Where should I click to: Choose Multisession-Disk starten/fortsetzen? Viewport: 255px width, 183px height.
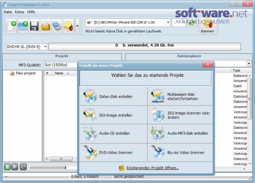[180, 96]
